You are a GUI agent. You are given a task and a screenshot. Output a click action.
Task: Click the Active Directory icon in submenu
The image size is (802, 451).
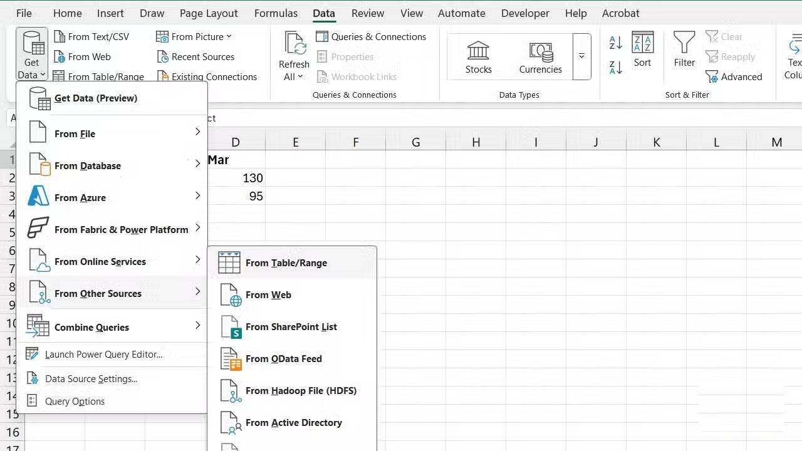(x=231, y=423)
